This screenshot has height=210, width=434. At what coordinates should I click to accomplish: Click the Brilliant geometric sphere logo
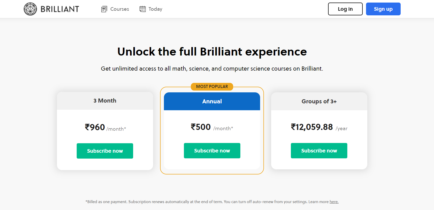pos(30,9)
